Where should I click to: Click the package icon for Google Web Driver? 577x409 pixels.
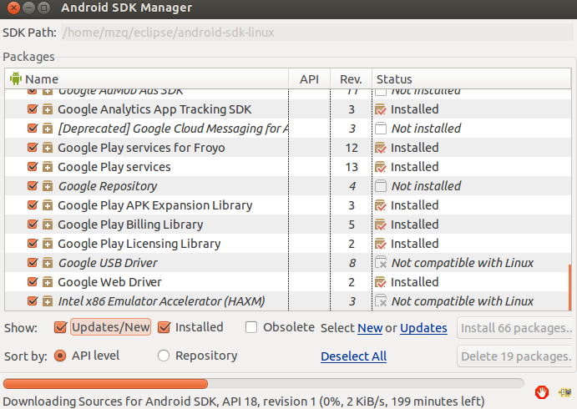coord(48,282)
